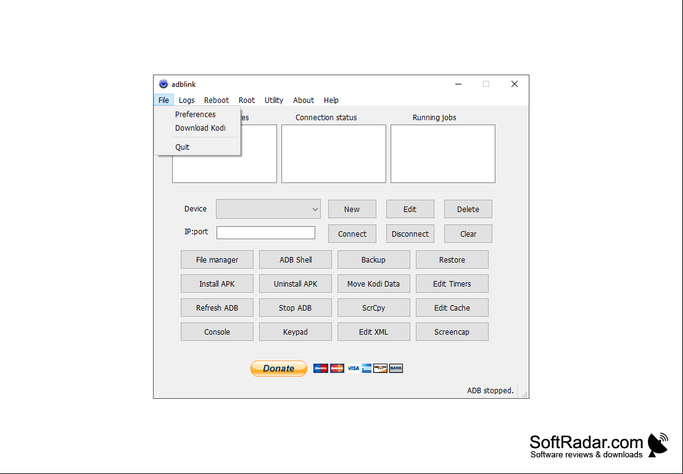This screenshot has width=683, height=474.
Task: Open the Reboot menu
Action: (x=217, y=100)
